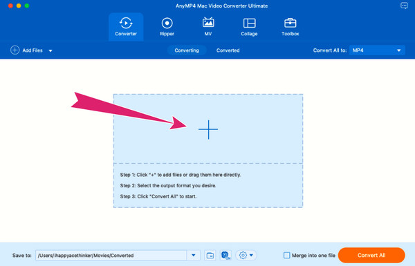Open the Convert All to MP4 dropdown
This screenshot has width=415, height=266.
pos(377,50)
